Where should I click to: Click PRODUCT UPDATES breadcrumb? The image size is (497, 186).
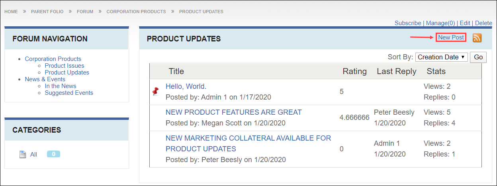(201, 12)
